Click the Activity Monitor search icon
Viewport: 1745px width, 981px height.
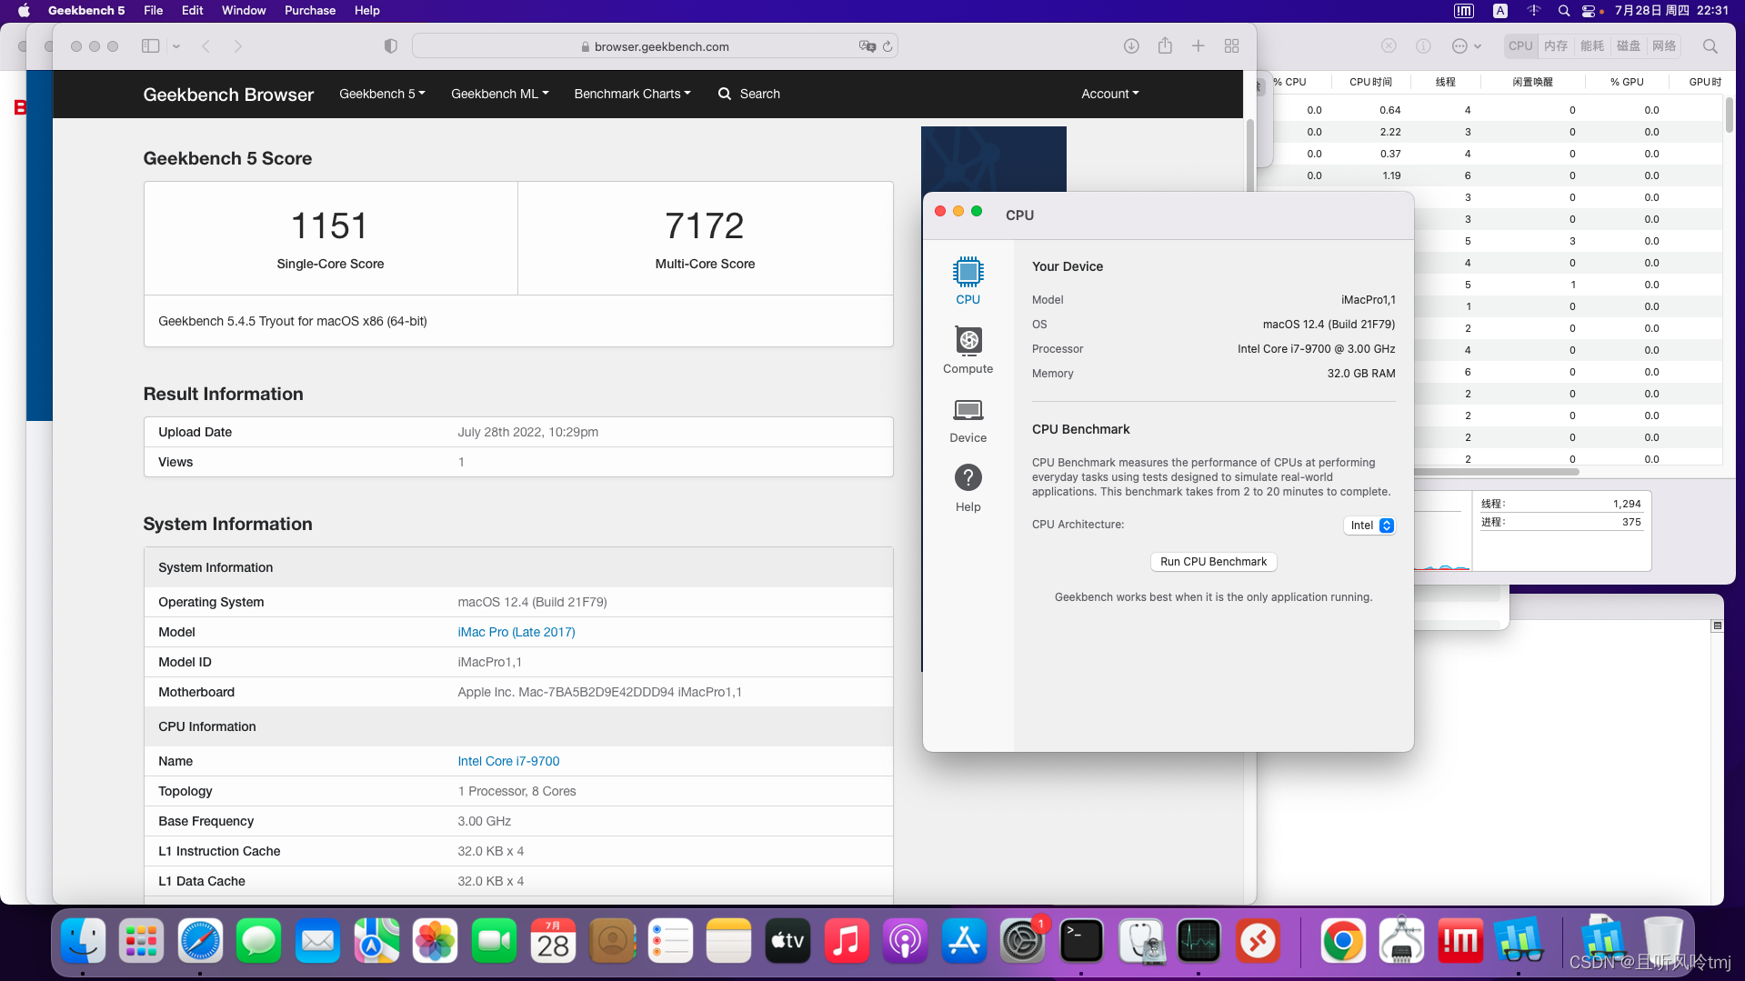(1710, 46)
